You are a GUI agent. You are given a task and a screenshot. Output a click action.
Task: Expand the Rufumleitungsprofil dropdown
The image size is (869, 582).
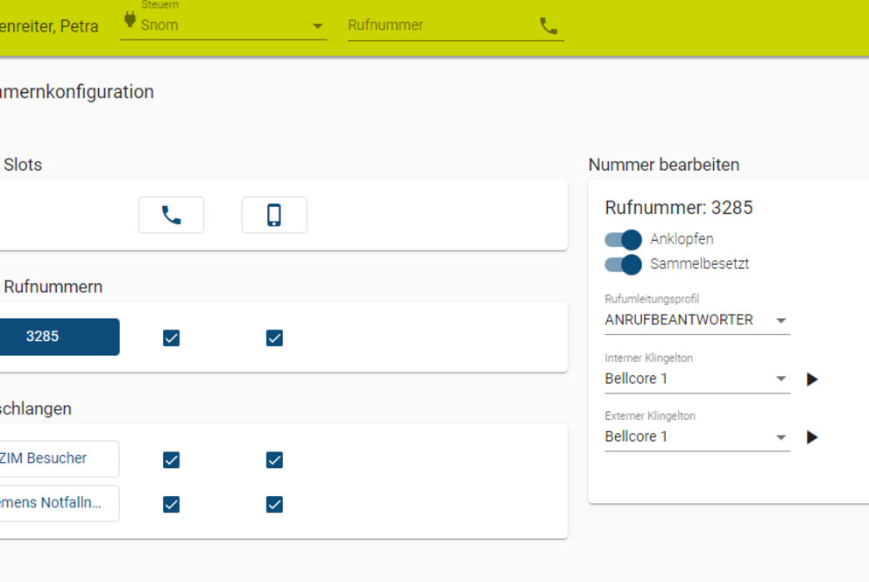pos(697,320)
